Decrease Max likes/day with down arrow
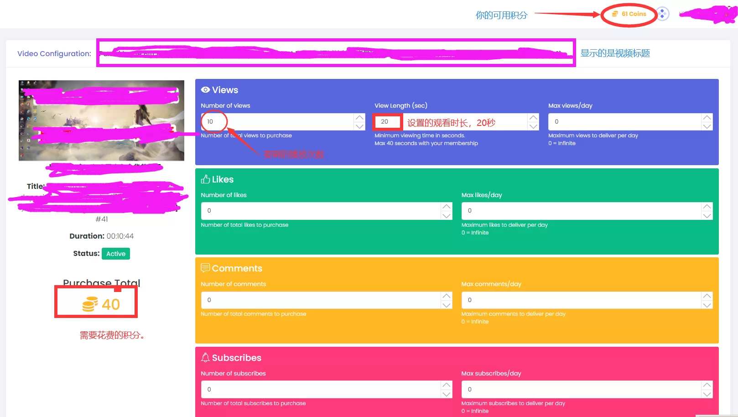Viewport: 738px width, 417px height. pos(707,216)
